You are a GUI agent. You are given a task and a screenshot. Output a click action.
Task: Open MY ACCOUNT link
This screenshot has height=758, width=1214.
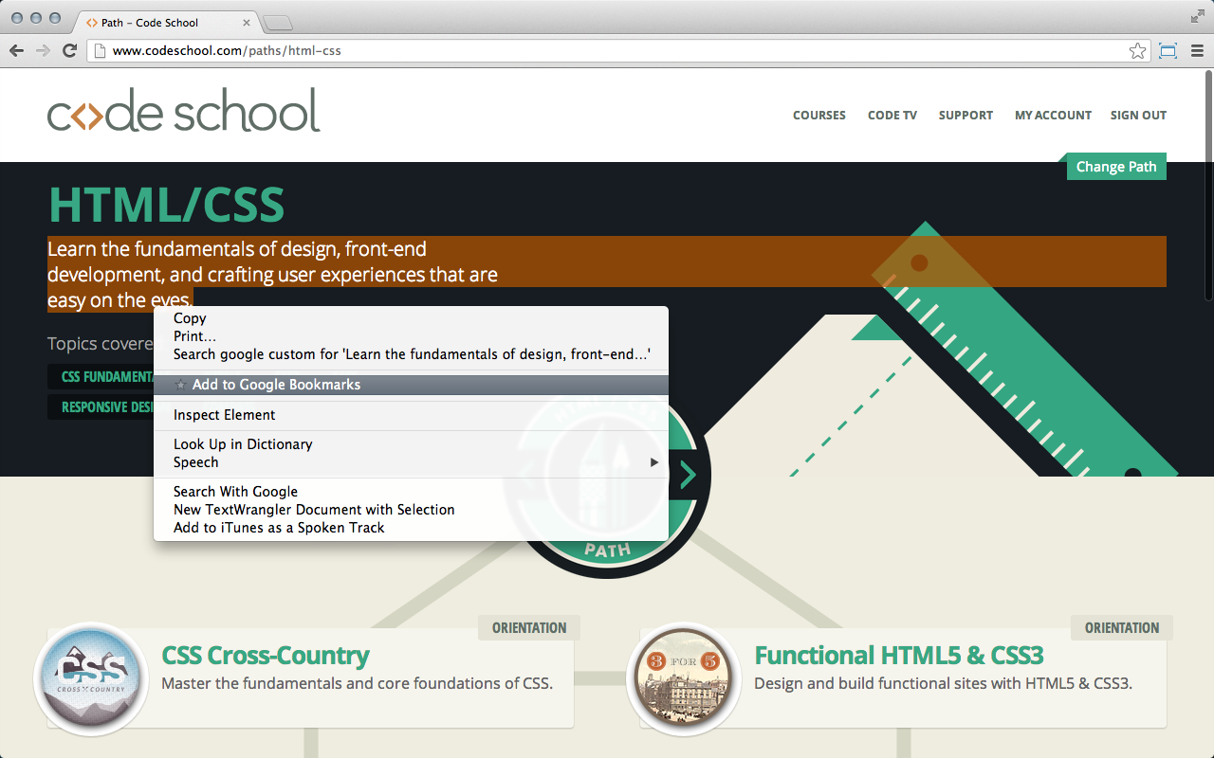1053,116
